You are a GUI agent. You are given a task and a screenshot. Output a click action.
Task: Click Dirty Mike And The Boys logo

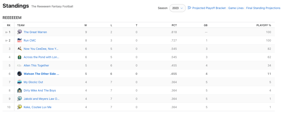point(20,90)
